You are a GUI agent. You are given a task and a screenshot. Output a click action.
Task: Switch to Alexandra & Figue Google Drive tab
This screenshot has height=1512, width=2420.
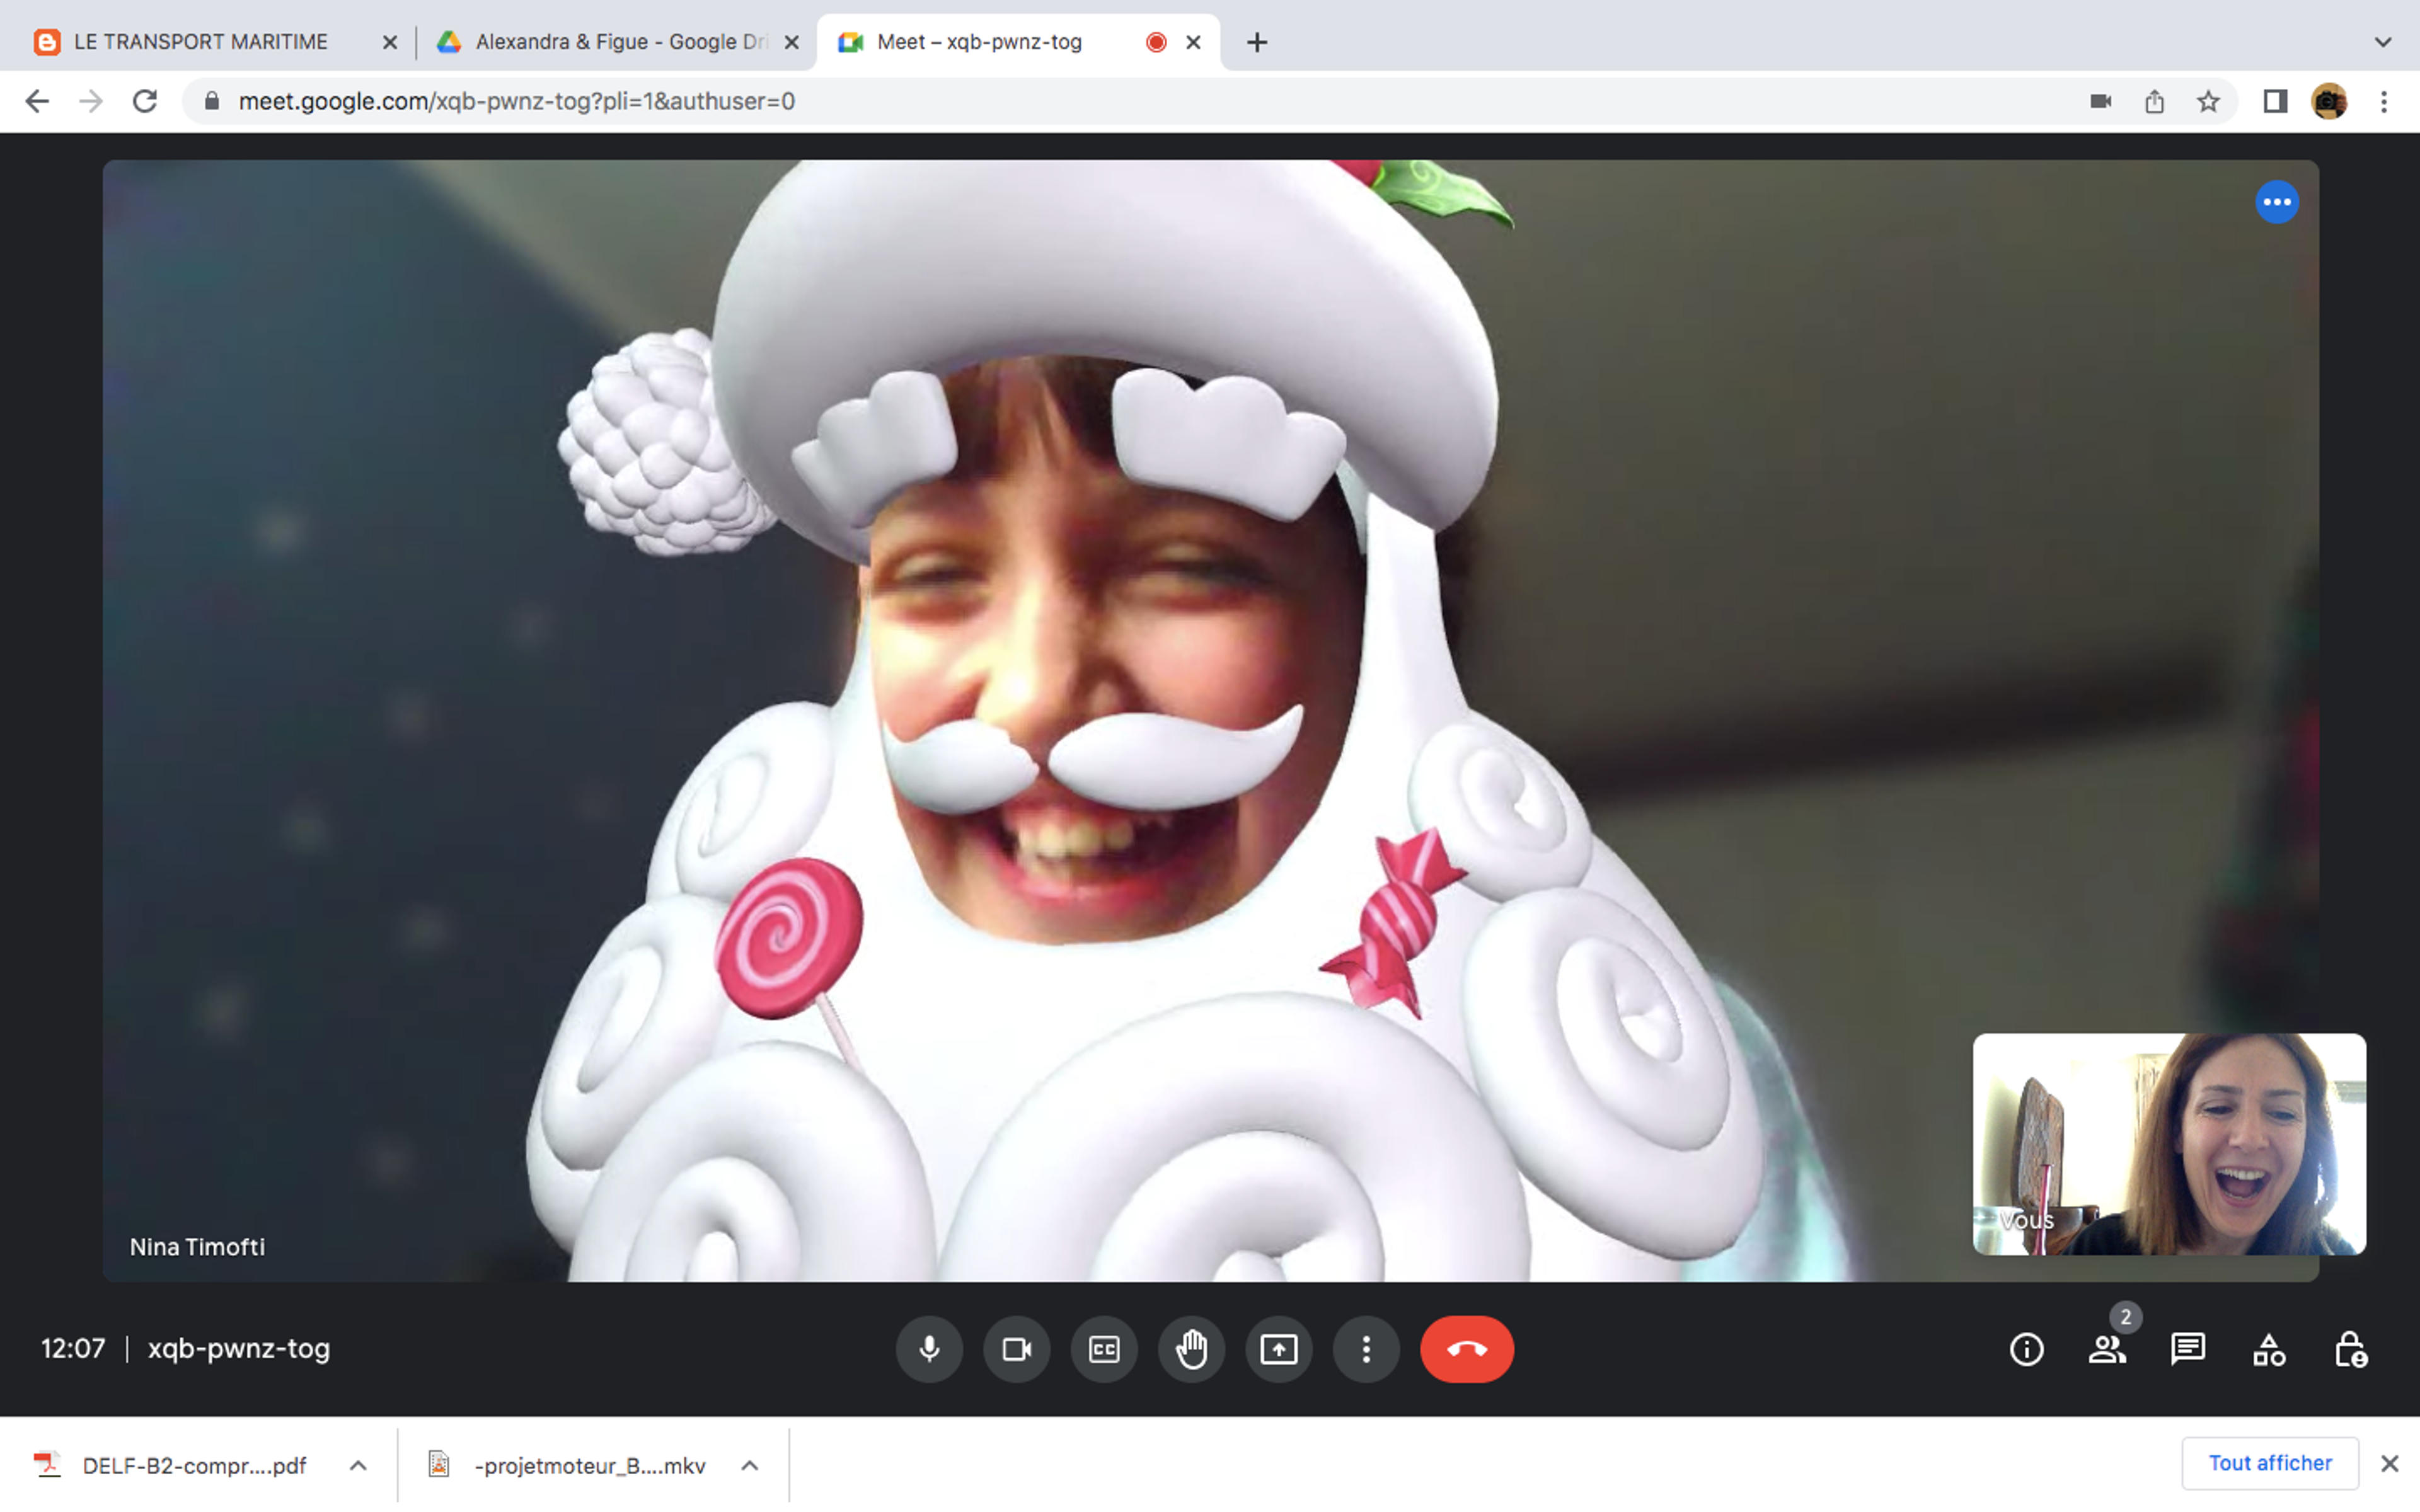pos(620,42)
